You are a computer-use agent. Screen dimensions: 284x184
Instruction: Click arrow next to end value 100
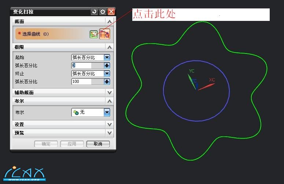click(107, 81)
